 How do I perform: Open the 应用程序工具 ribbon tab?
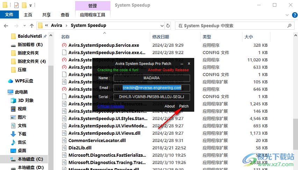93,15
